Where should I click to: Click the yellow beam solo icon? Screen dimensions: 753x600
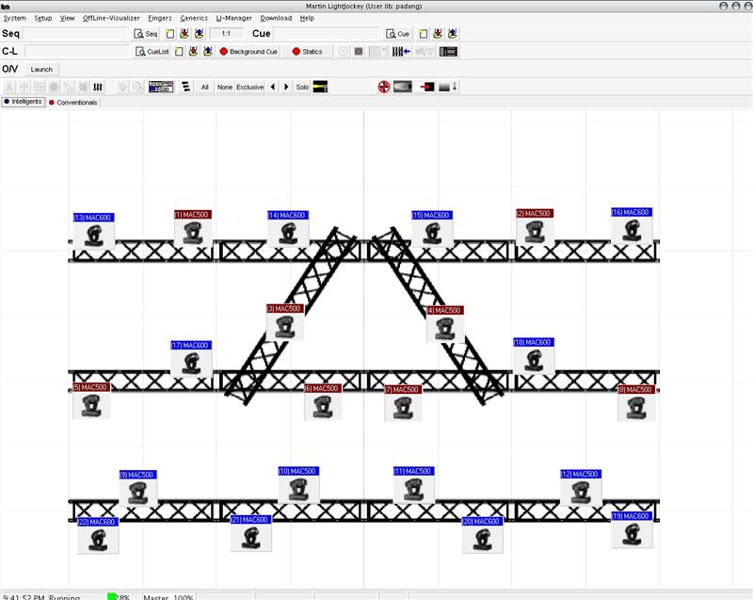pyautogui.click(x=320, y=87)
